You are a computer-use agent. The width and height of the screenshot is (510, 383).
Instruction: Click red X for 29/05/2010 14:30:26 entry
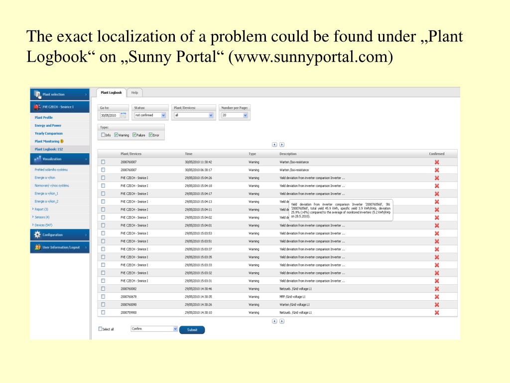click(437, 305)
